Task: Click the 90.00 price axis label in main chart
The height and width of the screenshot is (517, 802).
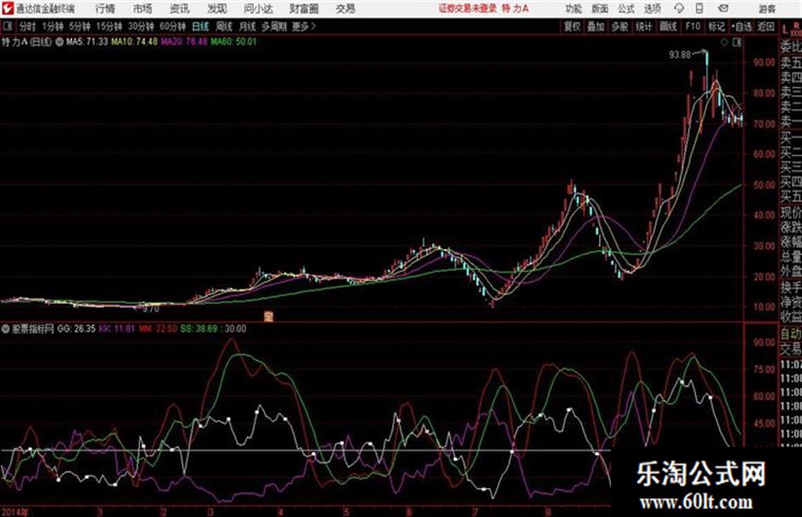Action: click(x=764, y=62)
